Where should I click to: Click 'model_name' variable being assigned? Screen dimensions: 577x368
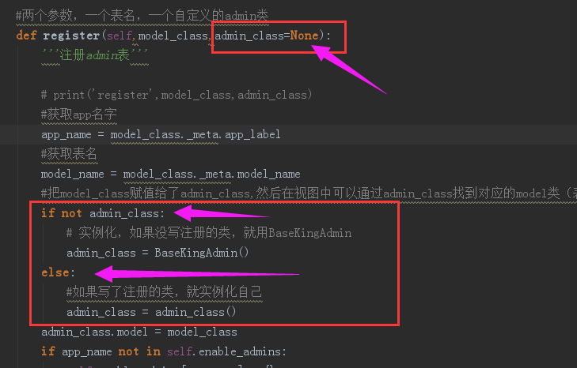(73, 174)
